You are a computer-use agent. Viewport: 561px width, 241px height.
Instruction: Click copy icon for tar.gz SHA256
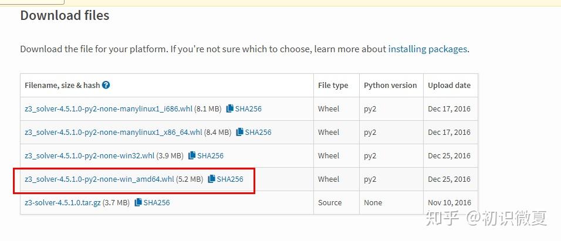(x=138, y=202)
